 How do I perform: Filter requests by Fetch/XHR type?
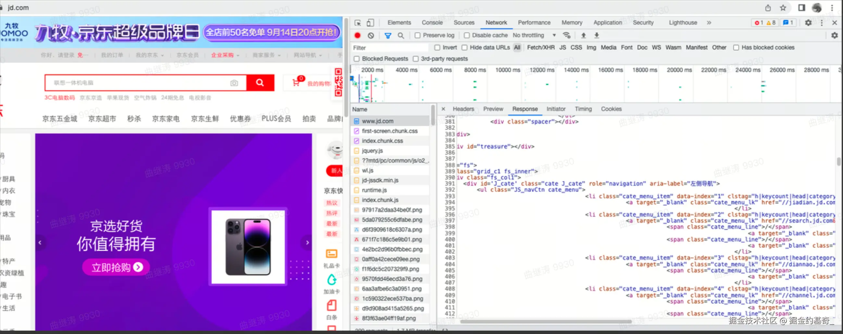point(541,47)
